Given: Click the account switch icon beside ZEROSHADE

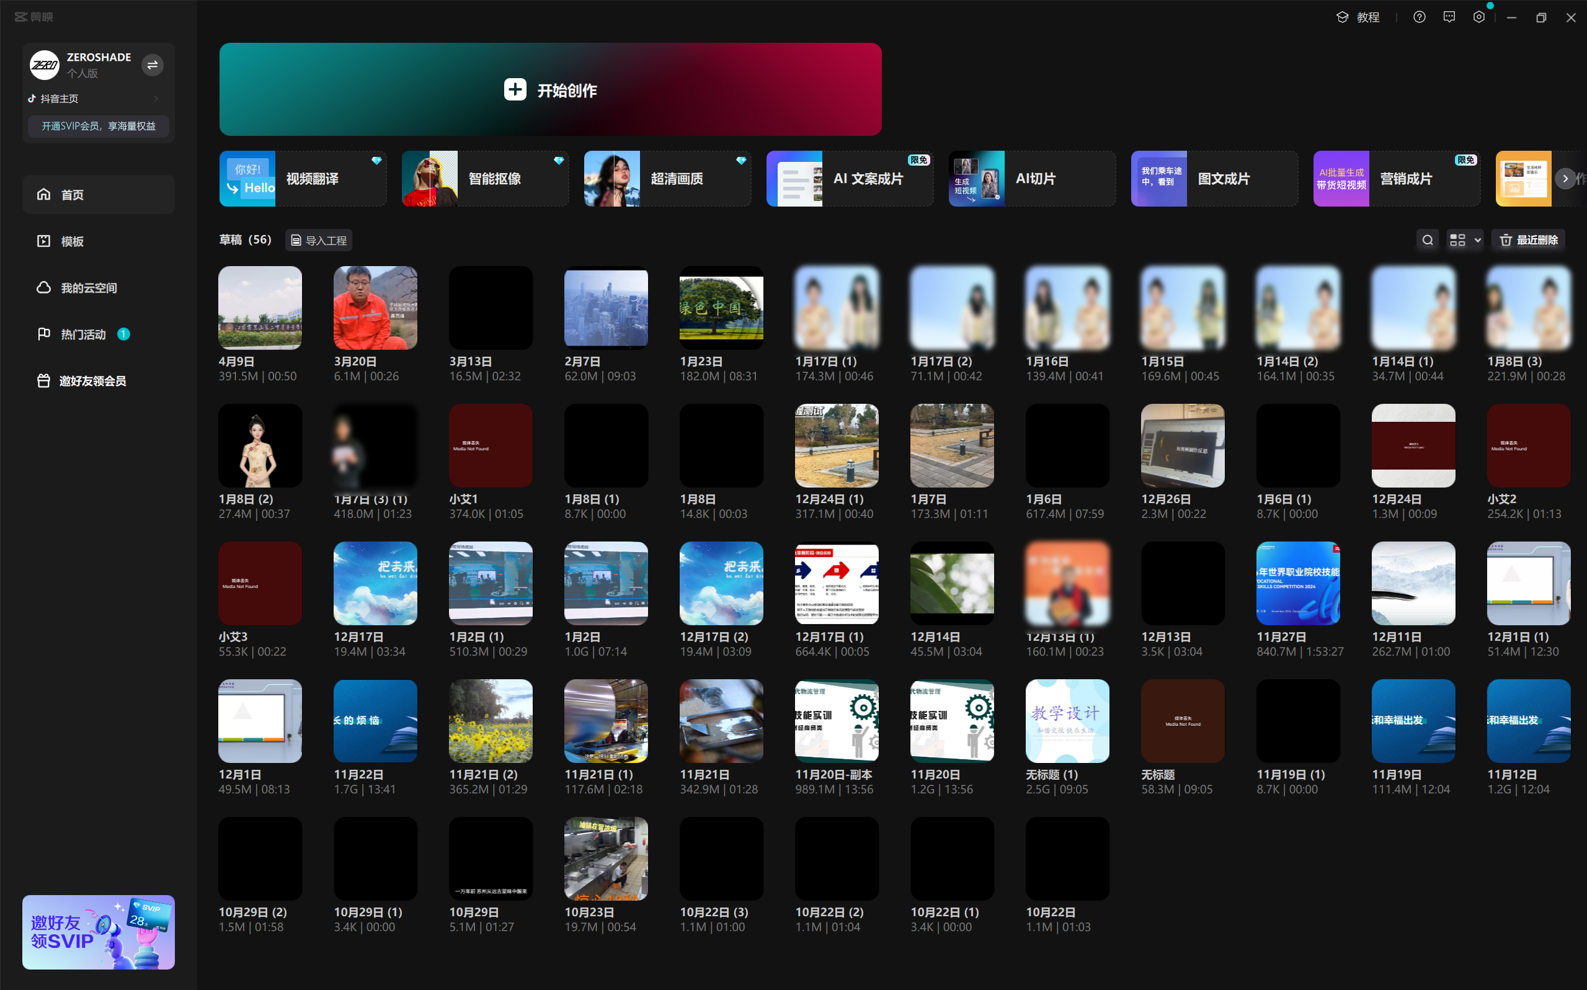Looking at the screenshot, I should (x=153, y=65).
